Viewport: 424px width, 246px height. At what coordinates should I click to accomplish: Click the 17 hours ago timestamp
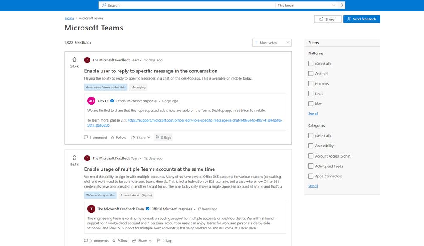[207, 209]
